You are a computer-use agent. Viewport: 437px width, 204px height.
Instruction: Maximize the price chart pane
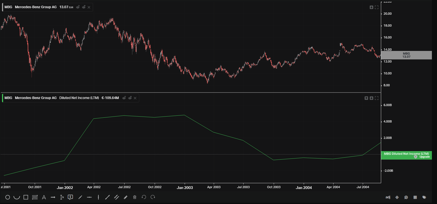click(x=377, y=7)
